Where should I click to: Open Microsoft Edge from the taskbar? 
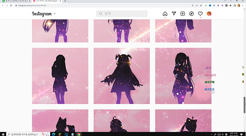point(54,134)
